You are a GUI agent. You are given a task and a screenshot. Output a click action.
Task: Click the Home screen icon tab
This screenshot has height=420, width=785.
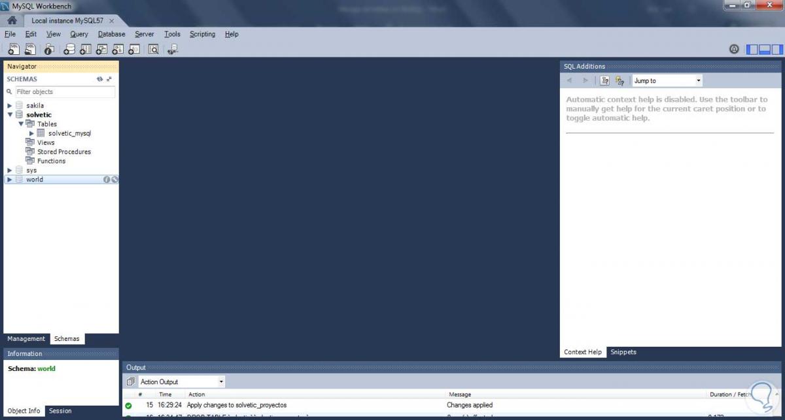click(11, 20)
